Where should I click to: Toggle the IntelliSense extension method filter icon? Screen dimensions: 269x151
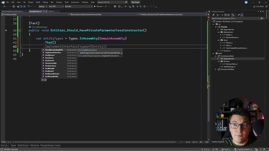coord(45,80)
